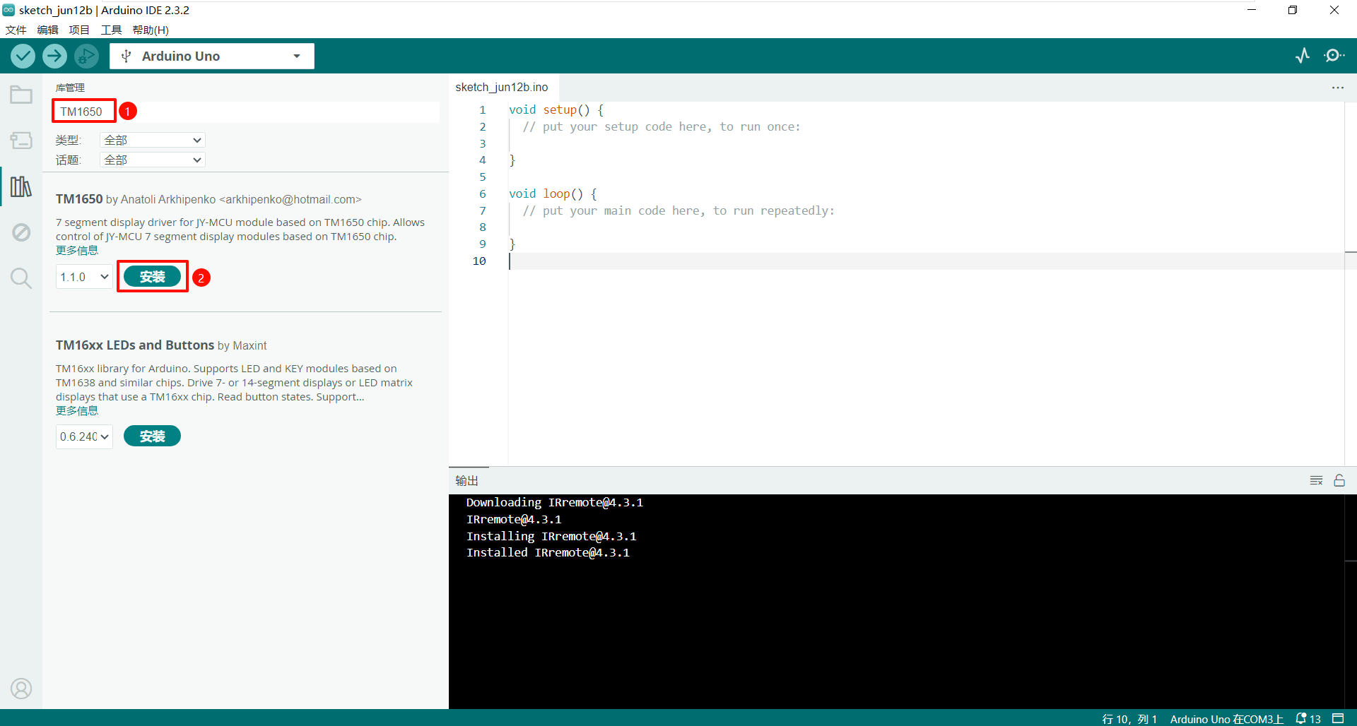The width and height of the screenshot is (1357, 726).
Task: Open 更多信息 link under TM16xx library
Action: click(x=77, y=411)
